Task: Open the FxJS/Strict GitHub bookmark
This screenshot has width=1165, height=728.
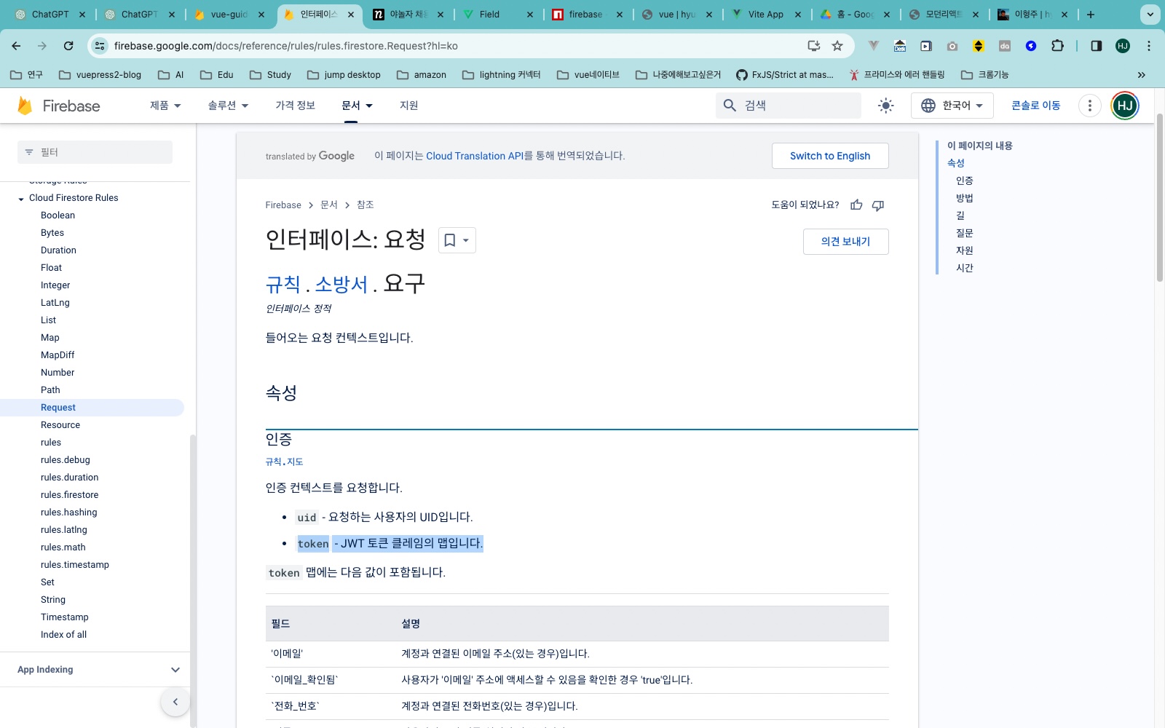Action: [x=785, y=75]
